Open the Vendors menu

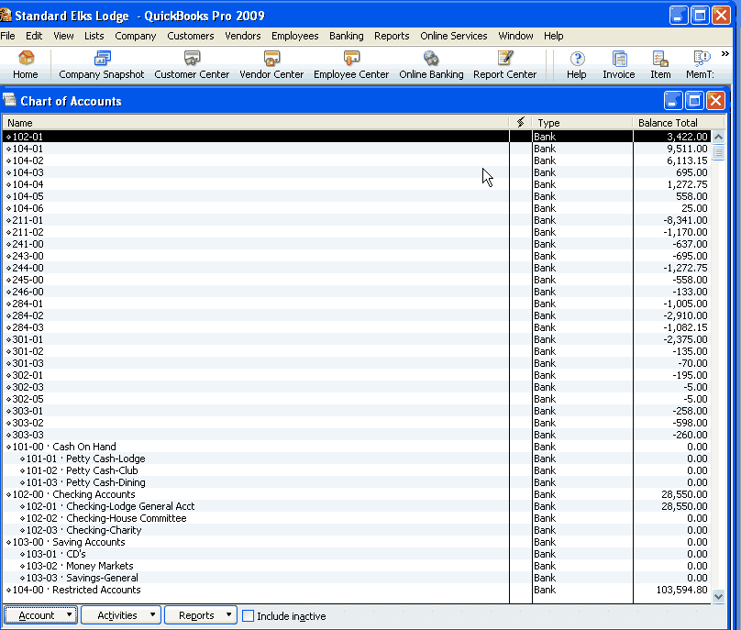click(243, 36)
